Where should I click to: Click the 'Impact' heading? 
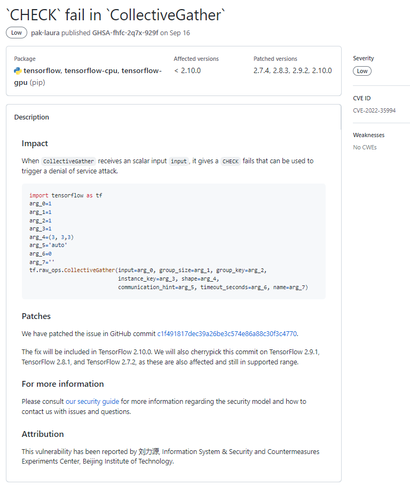pyautogui.click(x=35, y=144)
